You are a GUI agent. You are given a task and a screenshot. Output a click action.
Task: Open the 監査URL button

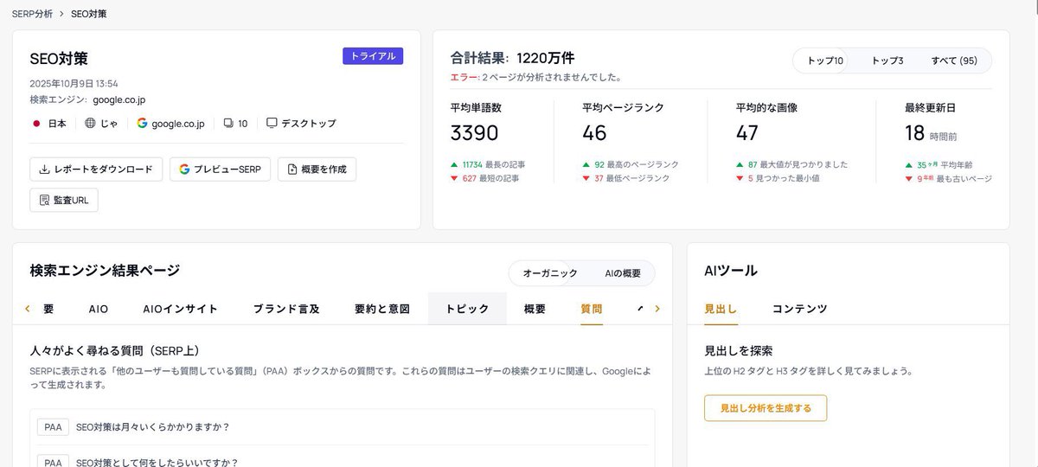pyautogui.click(x=64, y=200)
